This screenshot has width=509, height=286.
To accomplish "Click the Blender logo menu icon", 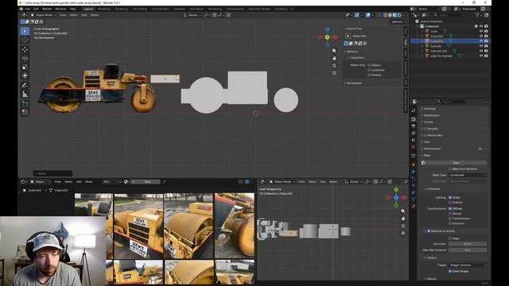I will coord(21,9).
